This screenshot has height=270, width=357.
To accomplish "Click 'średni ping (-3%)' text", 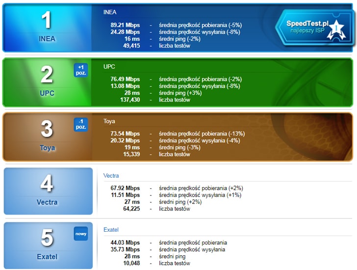I will click(x=179, y=147).
